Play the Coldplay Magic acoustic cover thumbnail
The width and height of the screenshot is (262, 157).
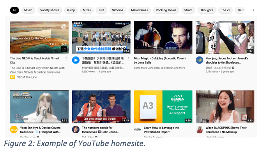pyautogui.click(x=163, y=37)
